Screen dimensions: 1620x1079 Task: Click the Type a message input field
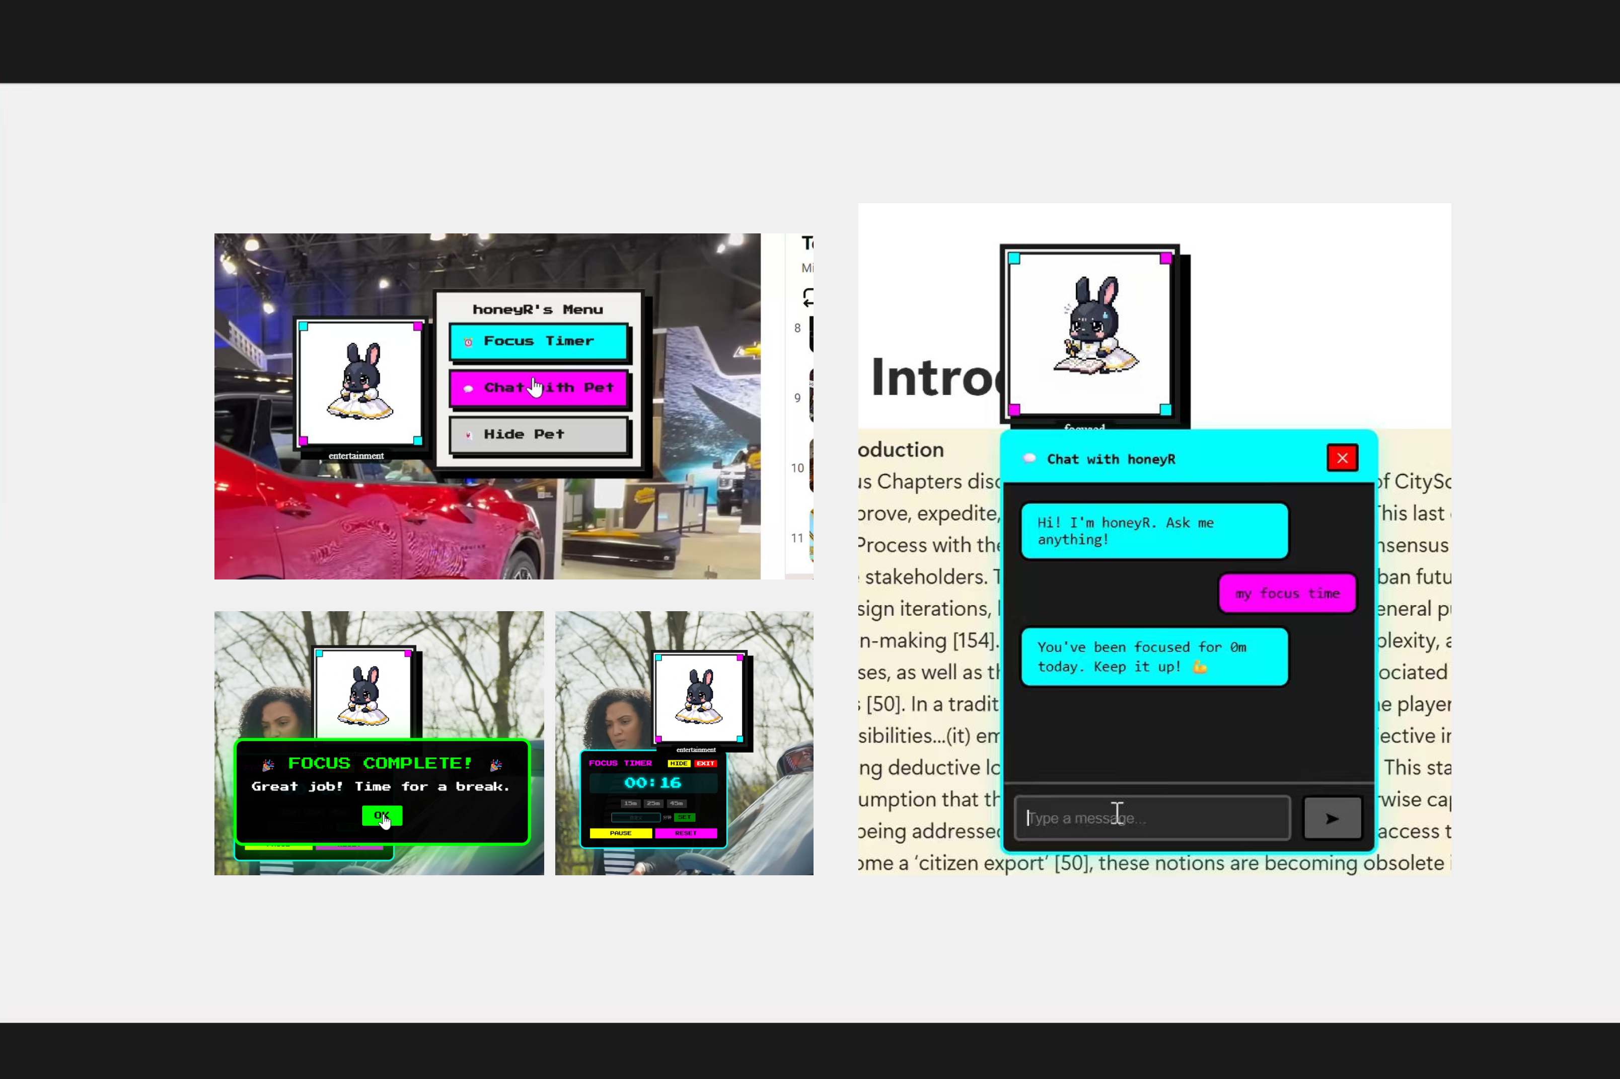(1152, 818)
